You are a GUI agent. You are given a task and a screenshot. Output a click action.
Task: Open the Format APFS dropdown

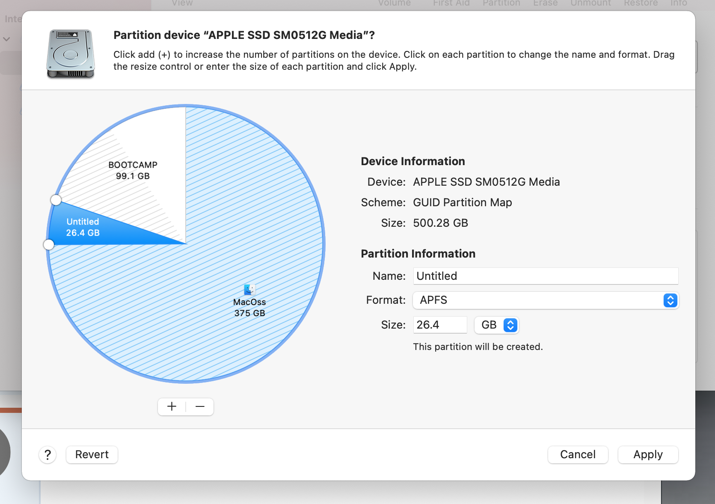[545, 300]
